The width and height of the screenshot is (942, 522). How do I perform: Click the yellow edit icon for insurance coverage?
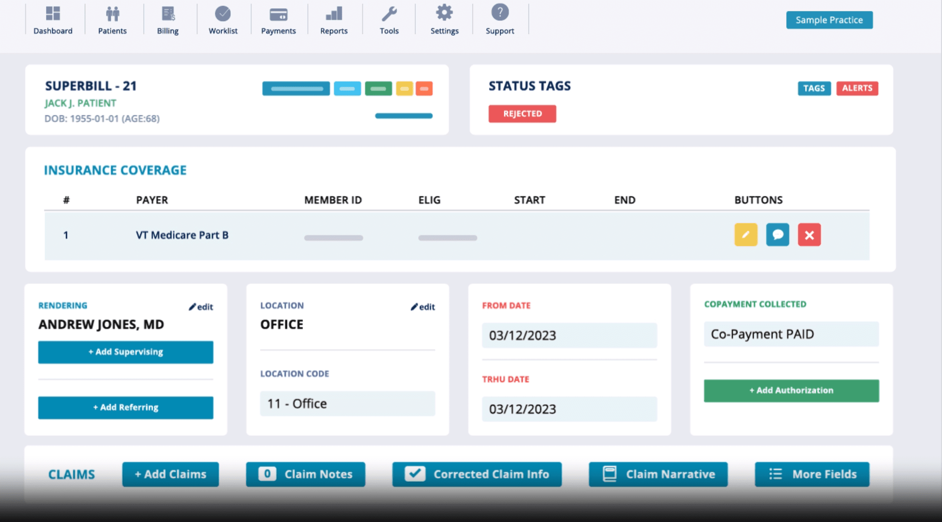tap(745, 235)
